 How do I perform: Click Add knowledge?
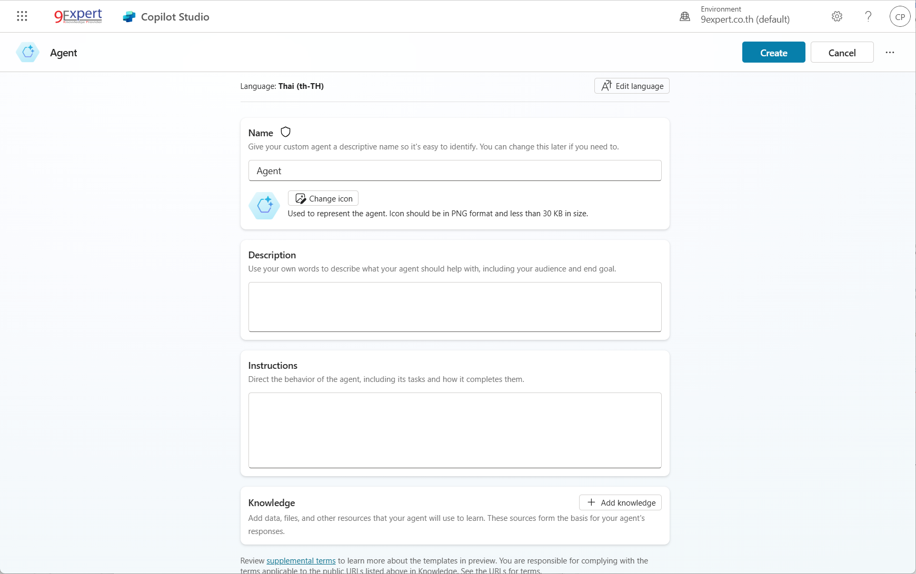coord(620,502)
